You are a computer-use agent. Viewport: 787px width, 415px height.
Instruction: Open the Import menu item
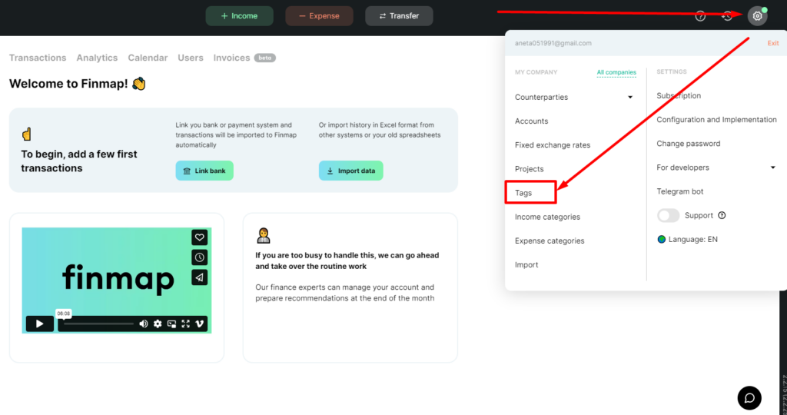coord(526,264)
